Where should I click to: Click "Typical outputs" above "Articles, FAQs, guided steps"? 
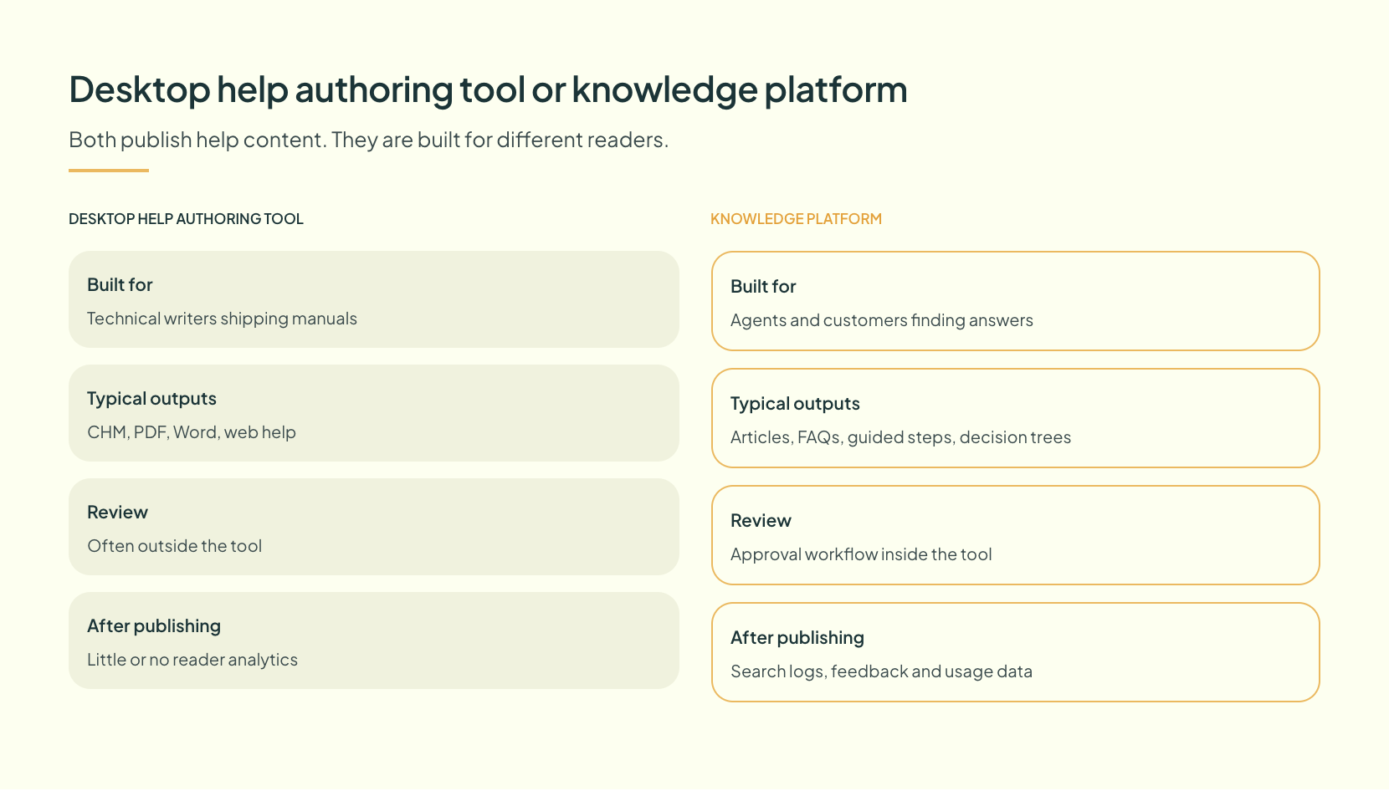[x=795, y=404]
